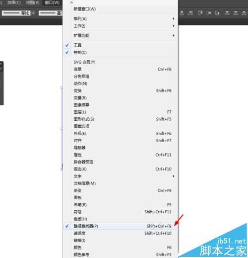This screenshot has width=248, height=258.
Task: Open the 符号 panel
Action: [x=121, y=212]
